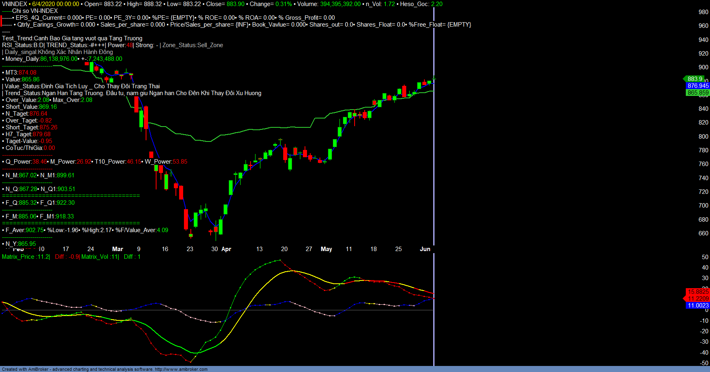Viewport: 710px width, 372px height.
Task: Select the Jun label on date axis
Action: 425,249
